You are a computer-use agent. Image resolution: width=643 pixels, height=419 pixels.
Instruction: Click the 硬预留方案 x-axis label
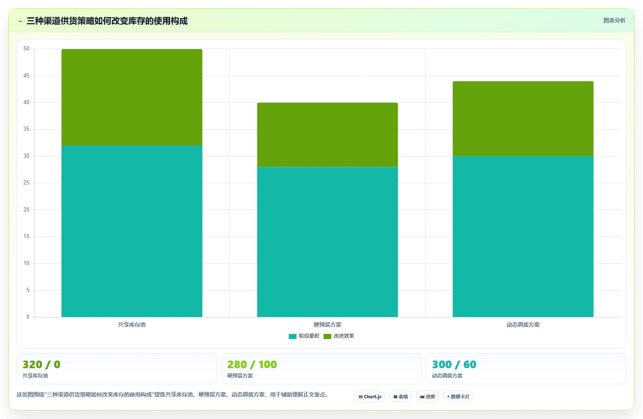pos(327,325)
